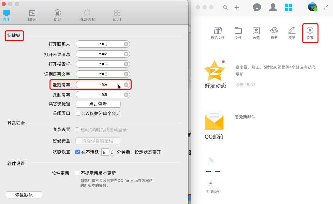Open the 文件 files icon
The height and width of the screenshot is (204, 333).
[x=238, y=33]
